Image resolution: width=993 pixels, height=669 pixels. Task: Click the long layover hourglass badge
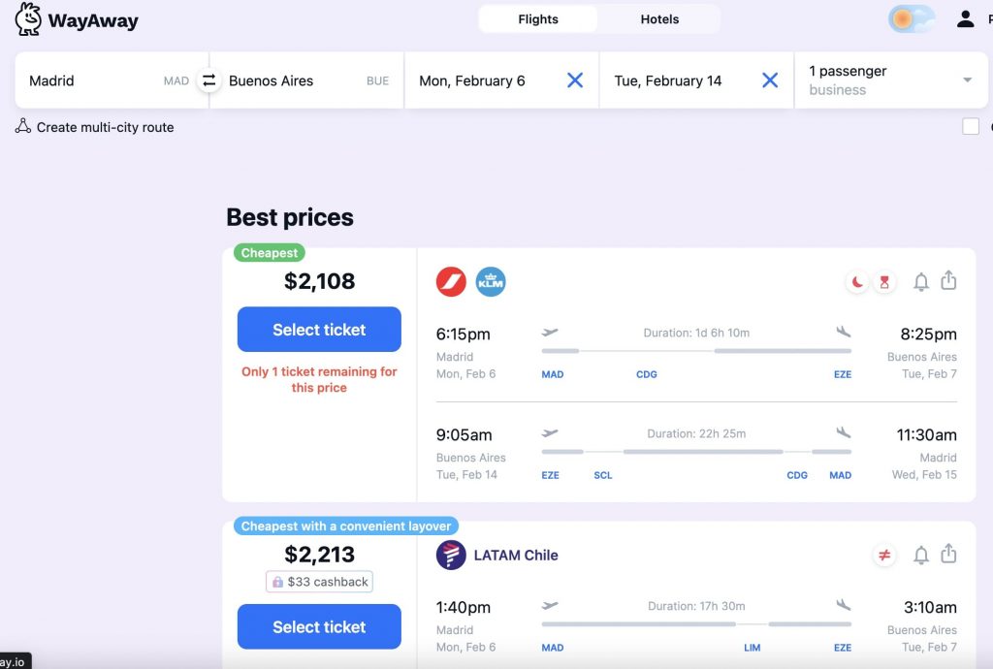(x=884, y=281)
